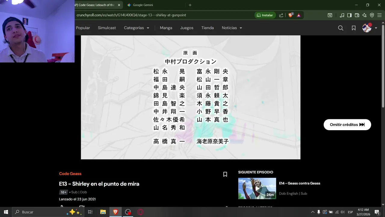The height and width of the screenshot is (217, 385).
Task: Skip credits with Omitir créditos button
Action: pos(347,124)
